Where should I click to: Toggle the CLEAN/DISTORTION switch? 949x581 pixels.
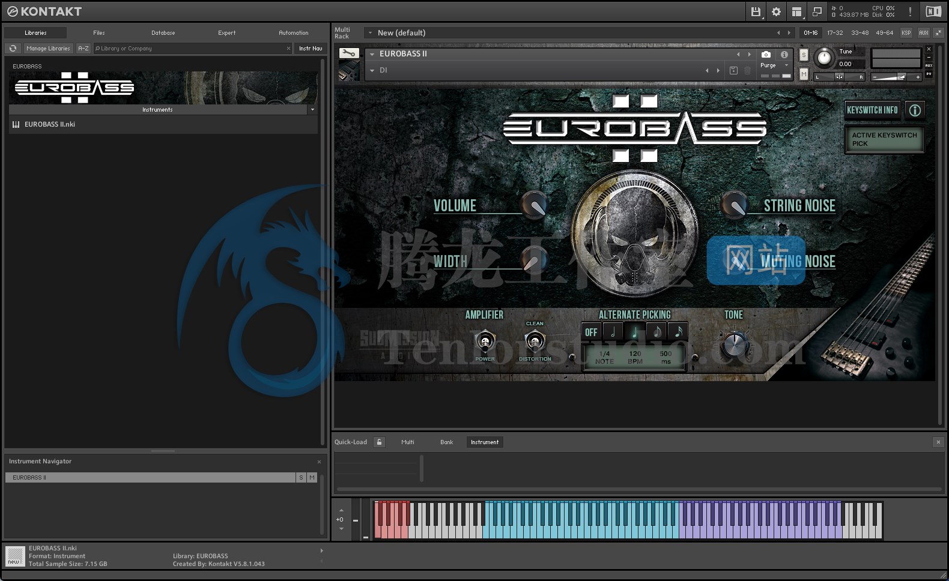[534, 342]
